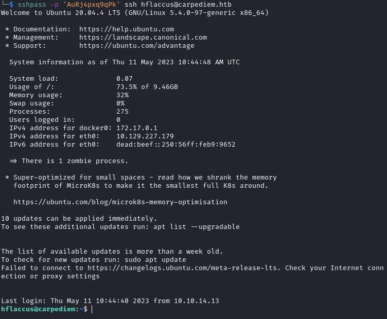
Task: Click the 'There is 1 zombie process' message
Action: 75,161
